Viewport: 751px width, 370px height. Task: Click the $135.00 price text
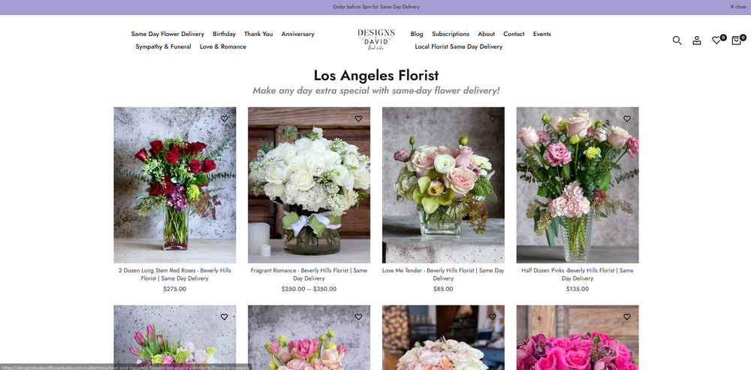click(x=577, y=289)
